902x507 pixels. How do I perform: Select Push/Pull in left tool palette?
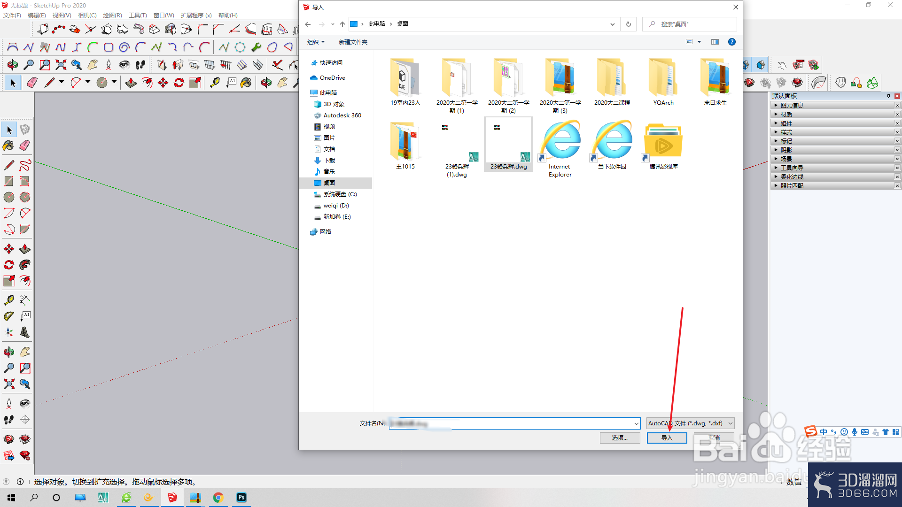[25, 249]
